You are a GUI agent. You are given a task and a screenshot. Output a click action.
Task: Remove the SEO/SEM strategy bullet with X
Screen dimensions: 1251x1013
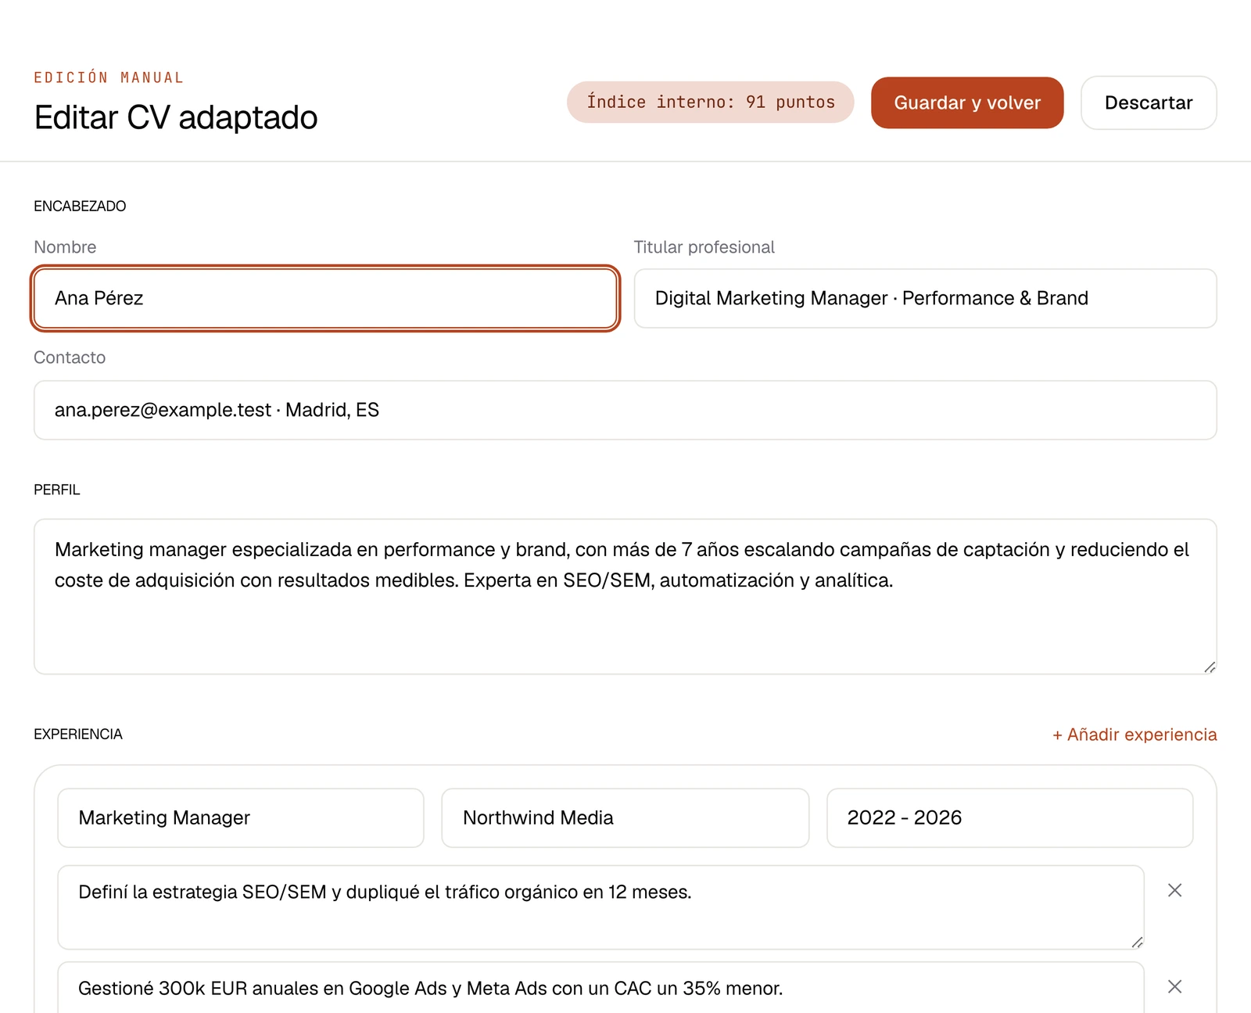(x=1174, y=890)
